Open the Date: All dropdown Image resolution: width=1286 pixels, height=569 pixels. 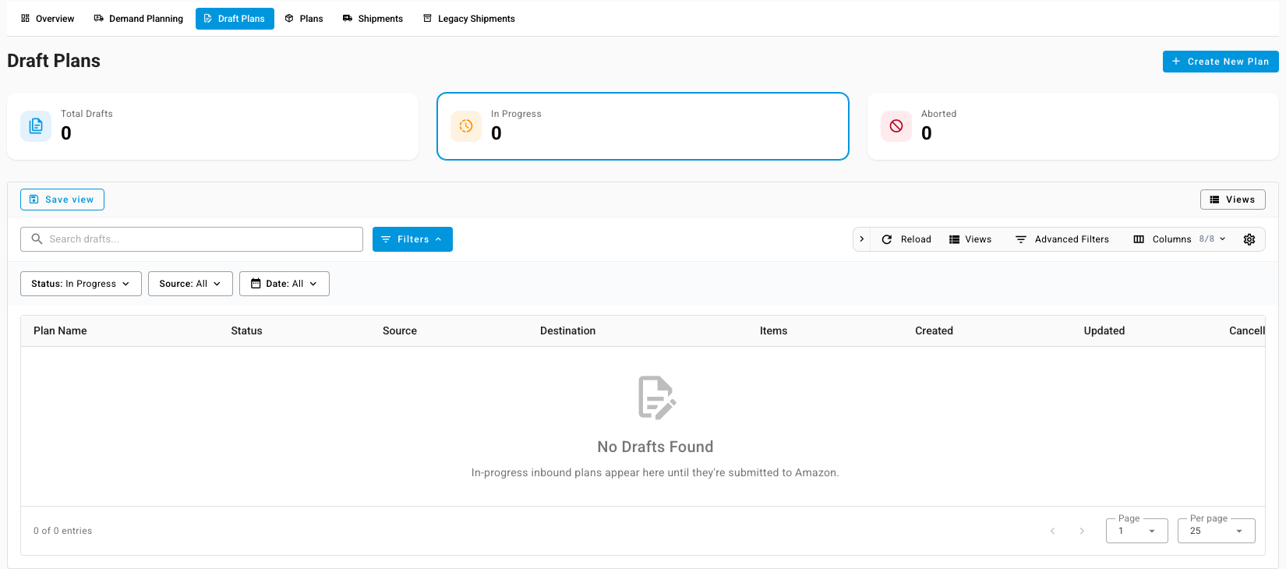click(284, 284)
